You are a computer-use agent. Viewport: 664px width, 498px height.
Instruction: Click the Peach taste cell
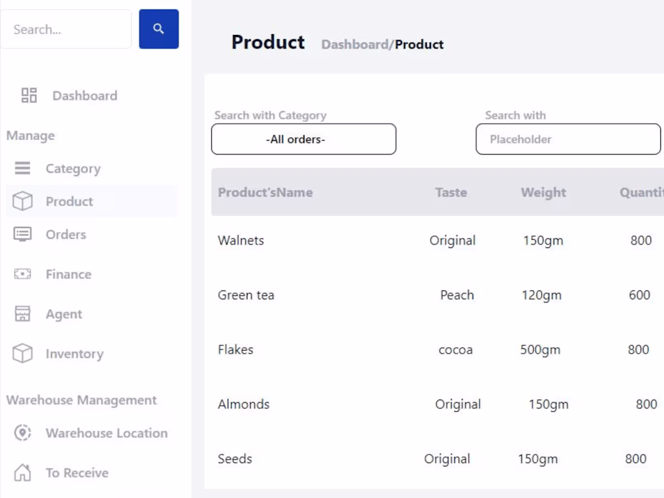[457, 295]
